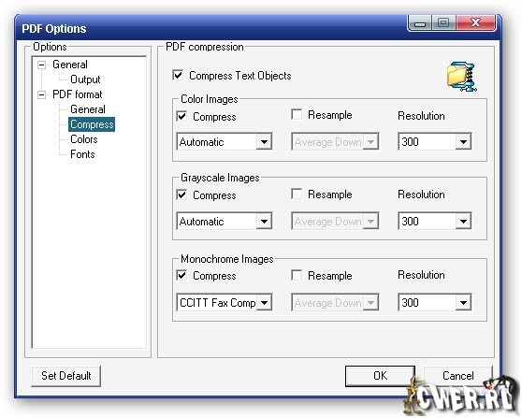The image size is (522, 418).
Task: Click the Set Default button
Action: (65, 376)
